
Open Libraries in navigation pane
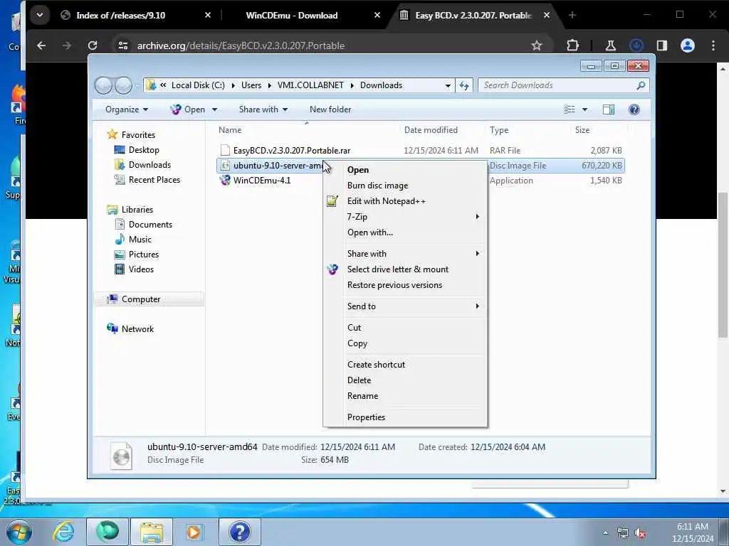(x=137, y=210)
